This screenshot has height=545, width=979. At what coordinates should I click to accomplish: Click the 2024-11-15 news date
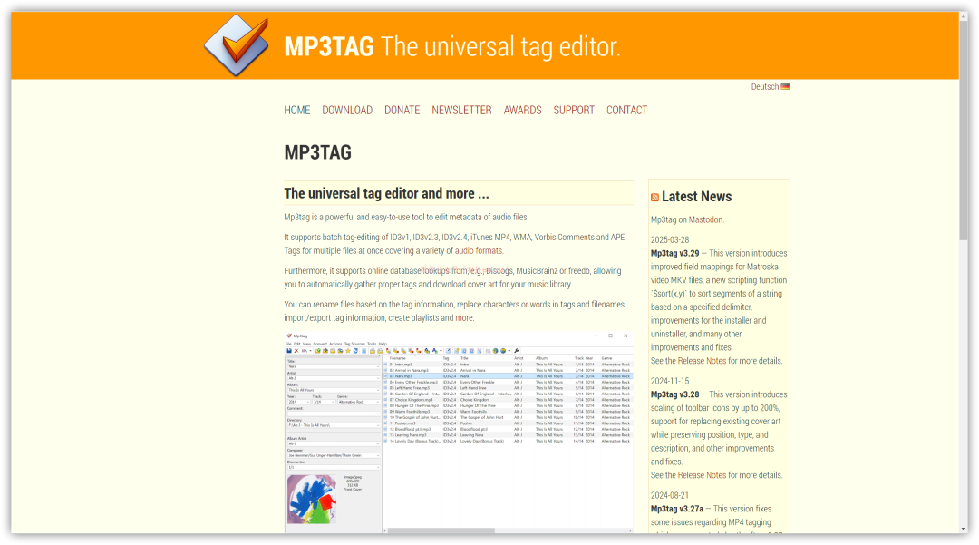(670, 381)
